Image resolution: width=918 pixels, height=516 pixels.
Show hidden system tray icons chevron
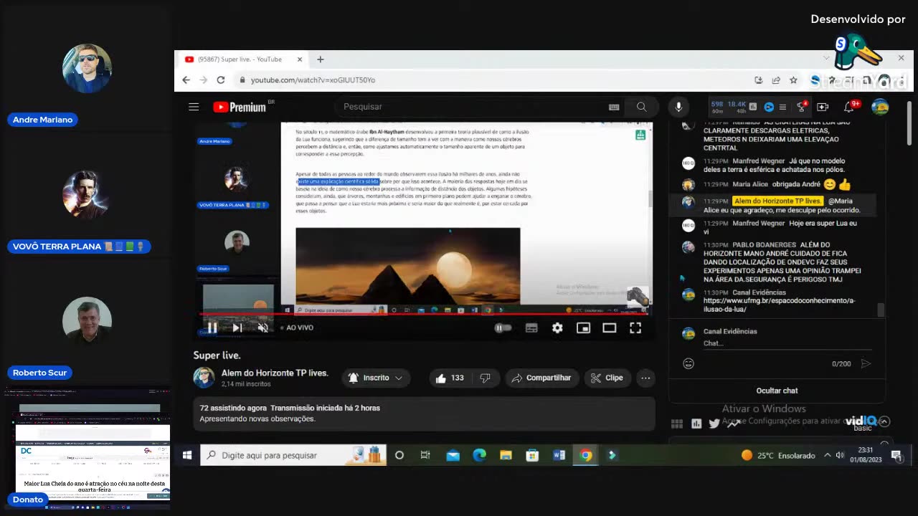pyautogui.click(x=827, y=455)
